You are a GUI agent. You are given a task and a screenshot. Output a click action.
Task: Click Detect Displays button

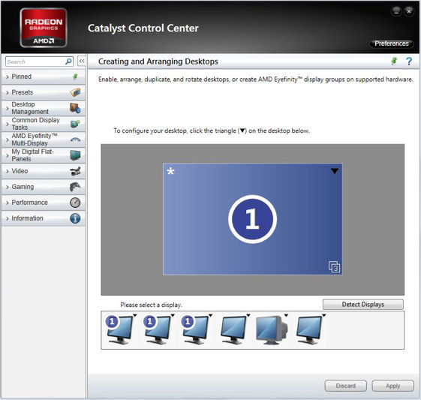pyautogui.click(x=363, y=305)
